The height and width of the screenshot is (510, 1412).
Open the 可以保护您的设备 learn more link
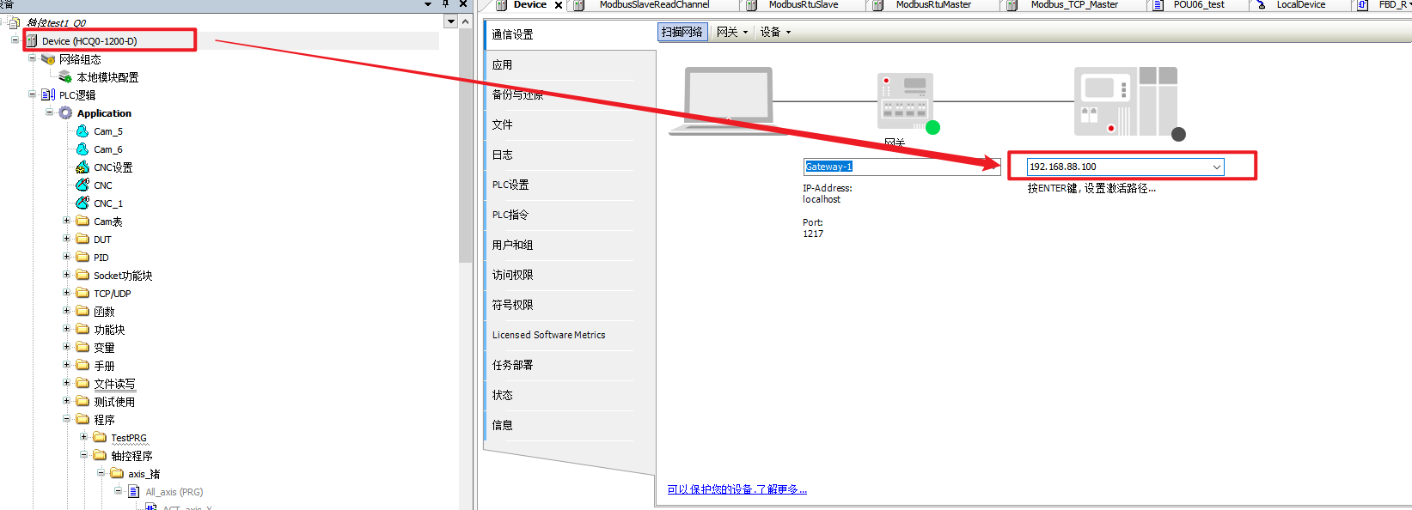737,489
